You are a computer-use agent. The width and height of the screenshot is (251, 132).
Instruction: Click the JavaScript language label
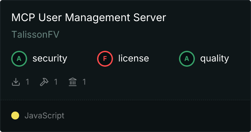point(44,116)
